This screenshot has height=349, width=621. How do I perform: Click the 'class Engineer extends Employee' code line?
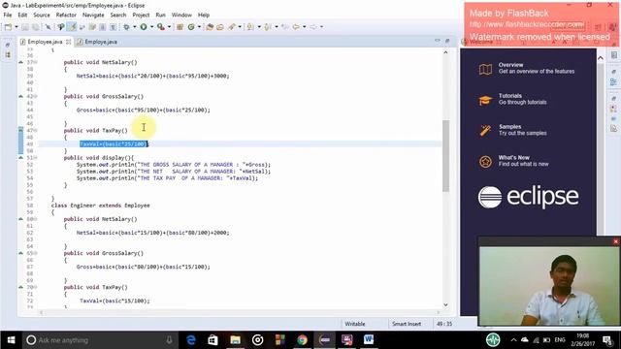point(100,206)
